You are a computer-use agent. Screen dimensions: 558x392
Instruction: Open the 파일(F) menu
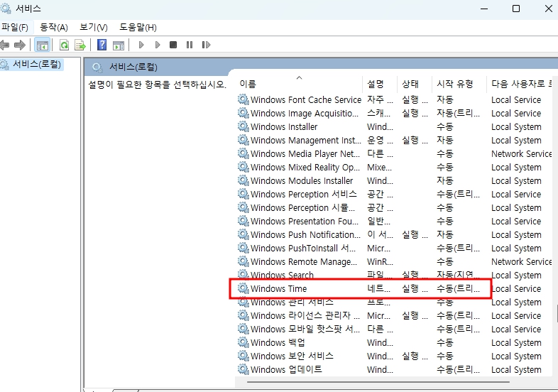(x=15, y=28)
